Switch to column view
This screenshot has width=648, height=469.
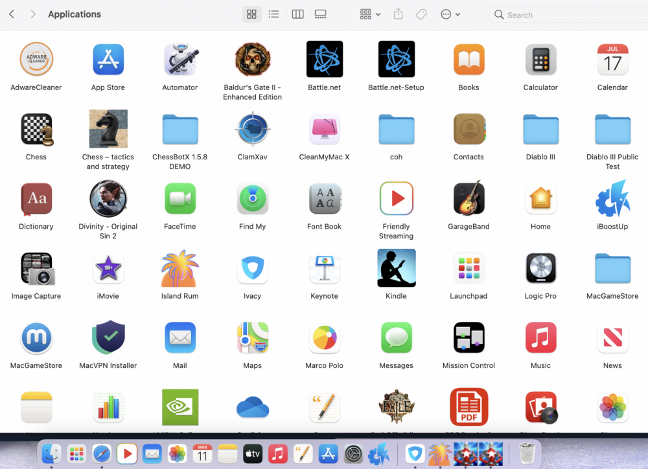coord(297,14)
